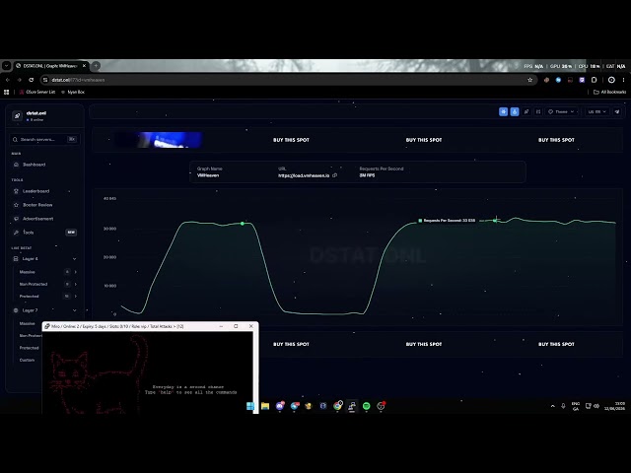
Task: Open the Leaderboard sidebar item
Action: (x=35, y=191)
